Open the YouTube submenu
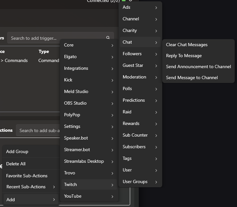Viewport: 237px width, 207px height. 89,196
